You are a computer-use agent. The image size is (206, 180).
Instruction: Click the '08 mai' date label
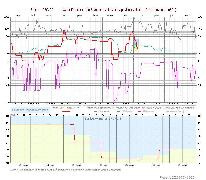click(x=156, y=165)
